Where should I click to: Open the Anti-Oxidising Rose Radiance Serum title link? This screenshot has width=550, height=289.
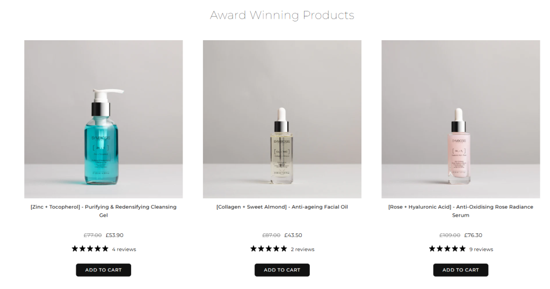coord(460,211)
